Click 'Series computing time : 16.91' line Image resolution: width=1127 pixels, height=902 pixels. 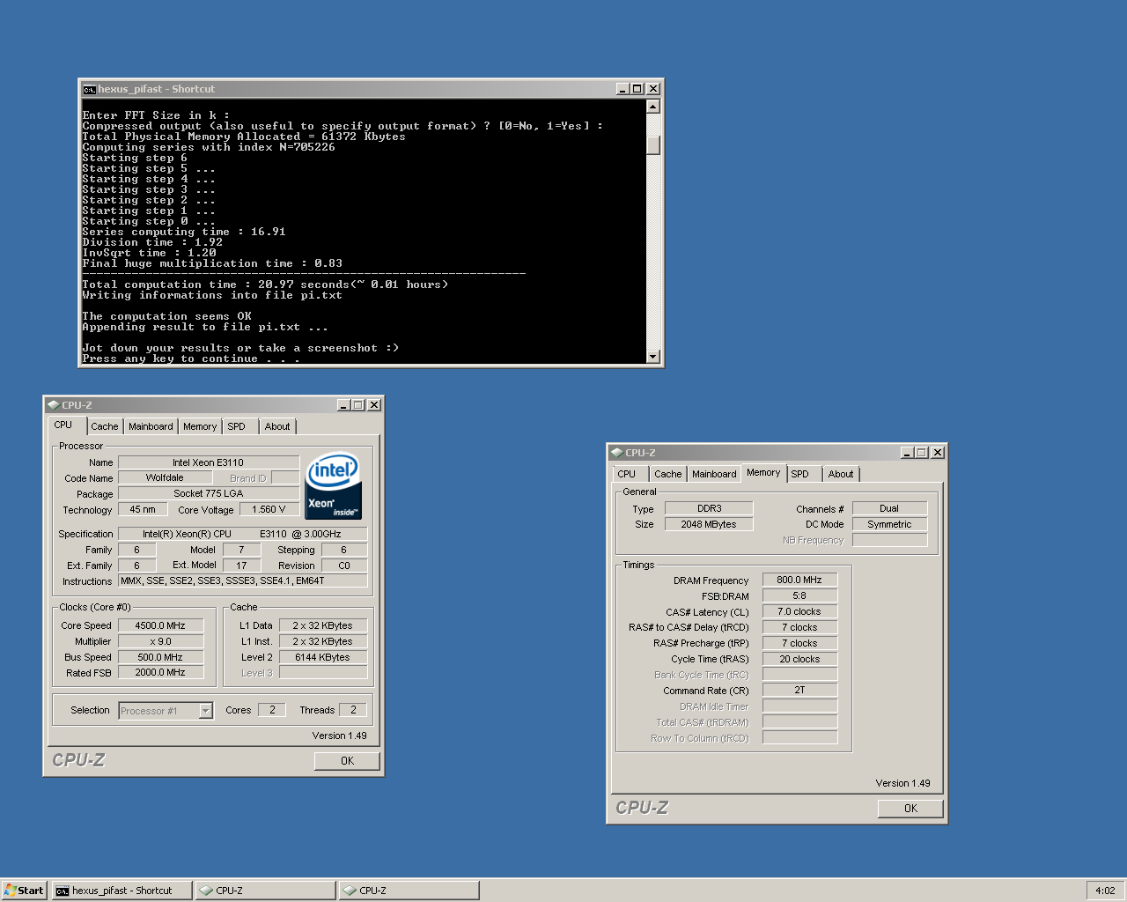click(184, 232)
